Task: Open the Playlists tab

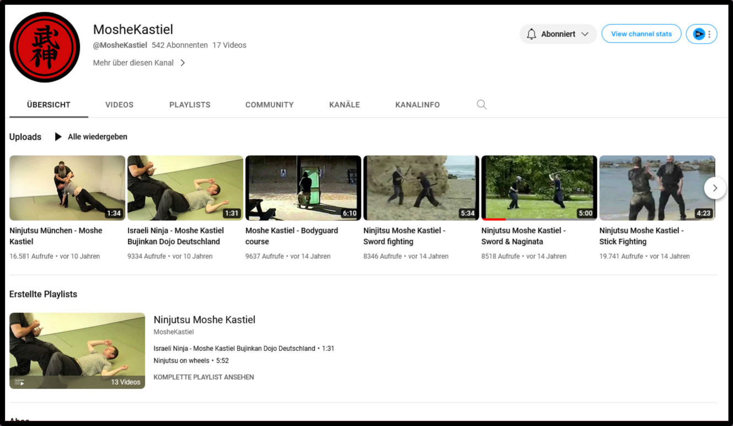Action: [x=190, y=105]
